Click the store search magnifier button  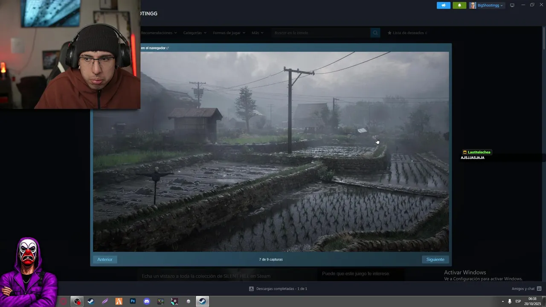[x=375, y=33]
